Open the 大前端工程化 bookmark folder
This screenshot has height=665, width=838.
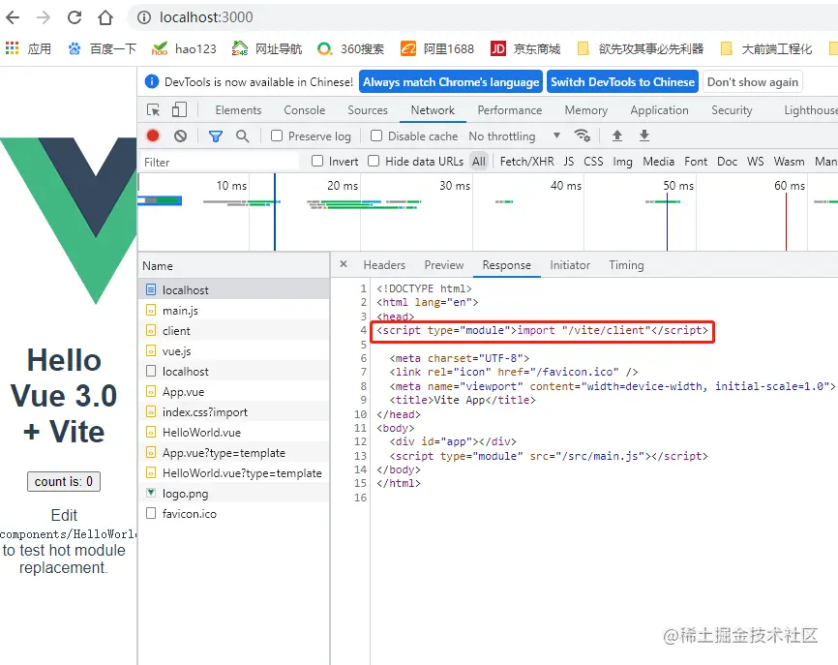766,48
